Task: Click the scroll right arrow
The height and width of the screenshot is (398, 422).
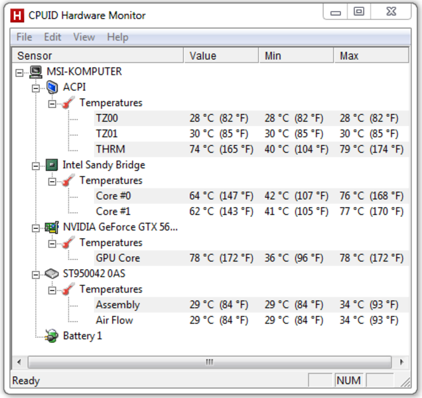Action: [x=401, y=362]
